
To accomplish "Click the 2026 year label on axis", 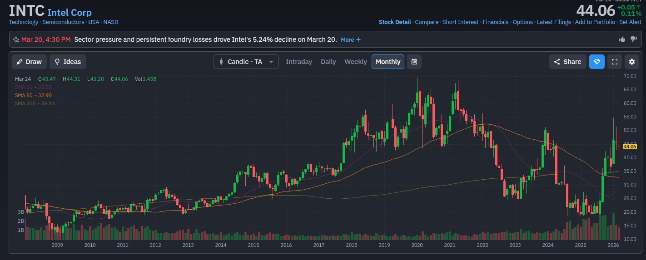I will 613,245.
